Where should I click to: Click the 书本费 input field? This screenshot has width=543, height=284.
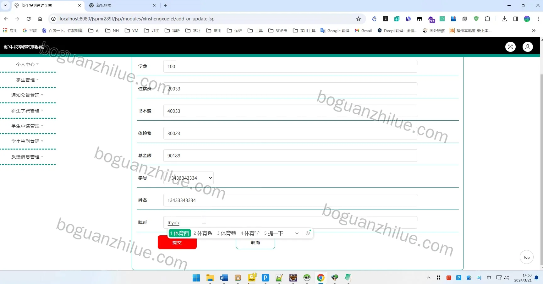(290, 111)
